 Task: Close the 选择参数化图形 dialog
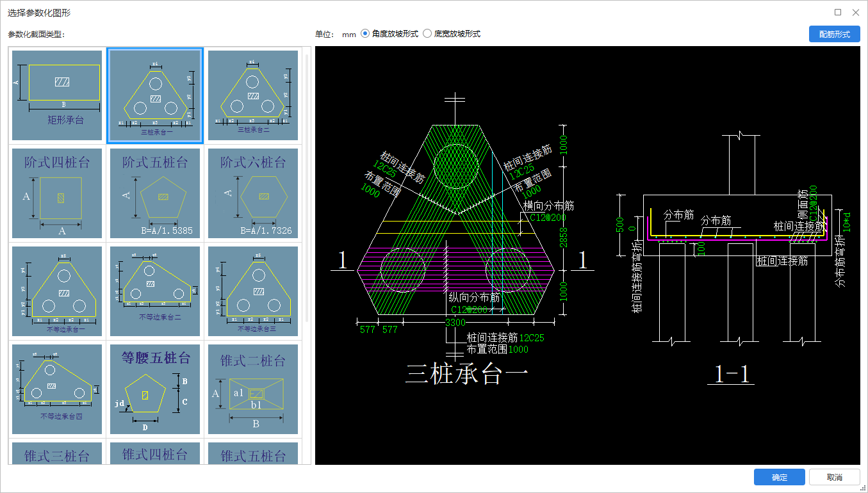click(x=855, y=12)
